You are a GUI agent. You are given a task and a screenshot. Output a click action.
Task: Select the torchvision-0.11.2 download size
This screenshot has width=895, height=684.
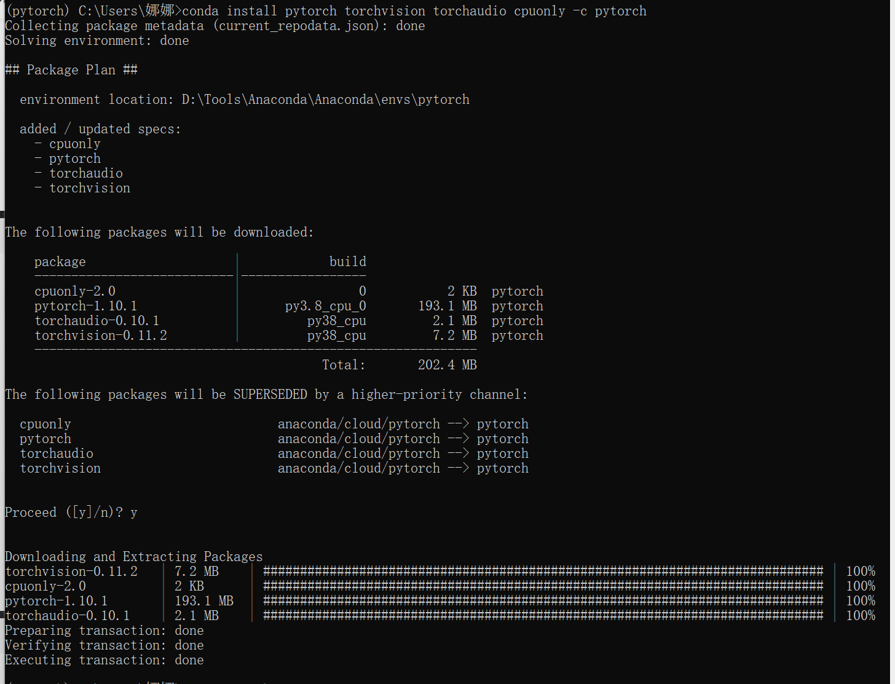tap(454, 335)
